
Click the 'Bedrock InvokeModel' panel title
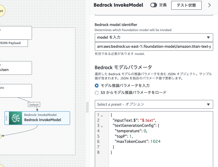coord(118,5)
